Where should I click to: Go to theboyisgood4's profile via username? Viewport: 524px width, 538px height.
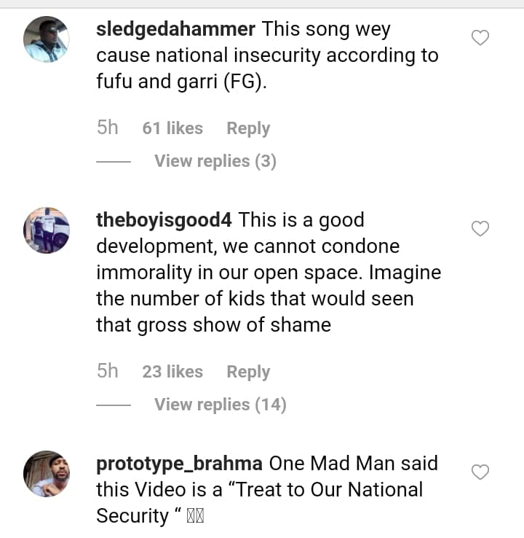tap(164, 220)
